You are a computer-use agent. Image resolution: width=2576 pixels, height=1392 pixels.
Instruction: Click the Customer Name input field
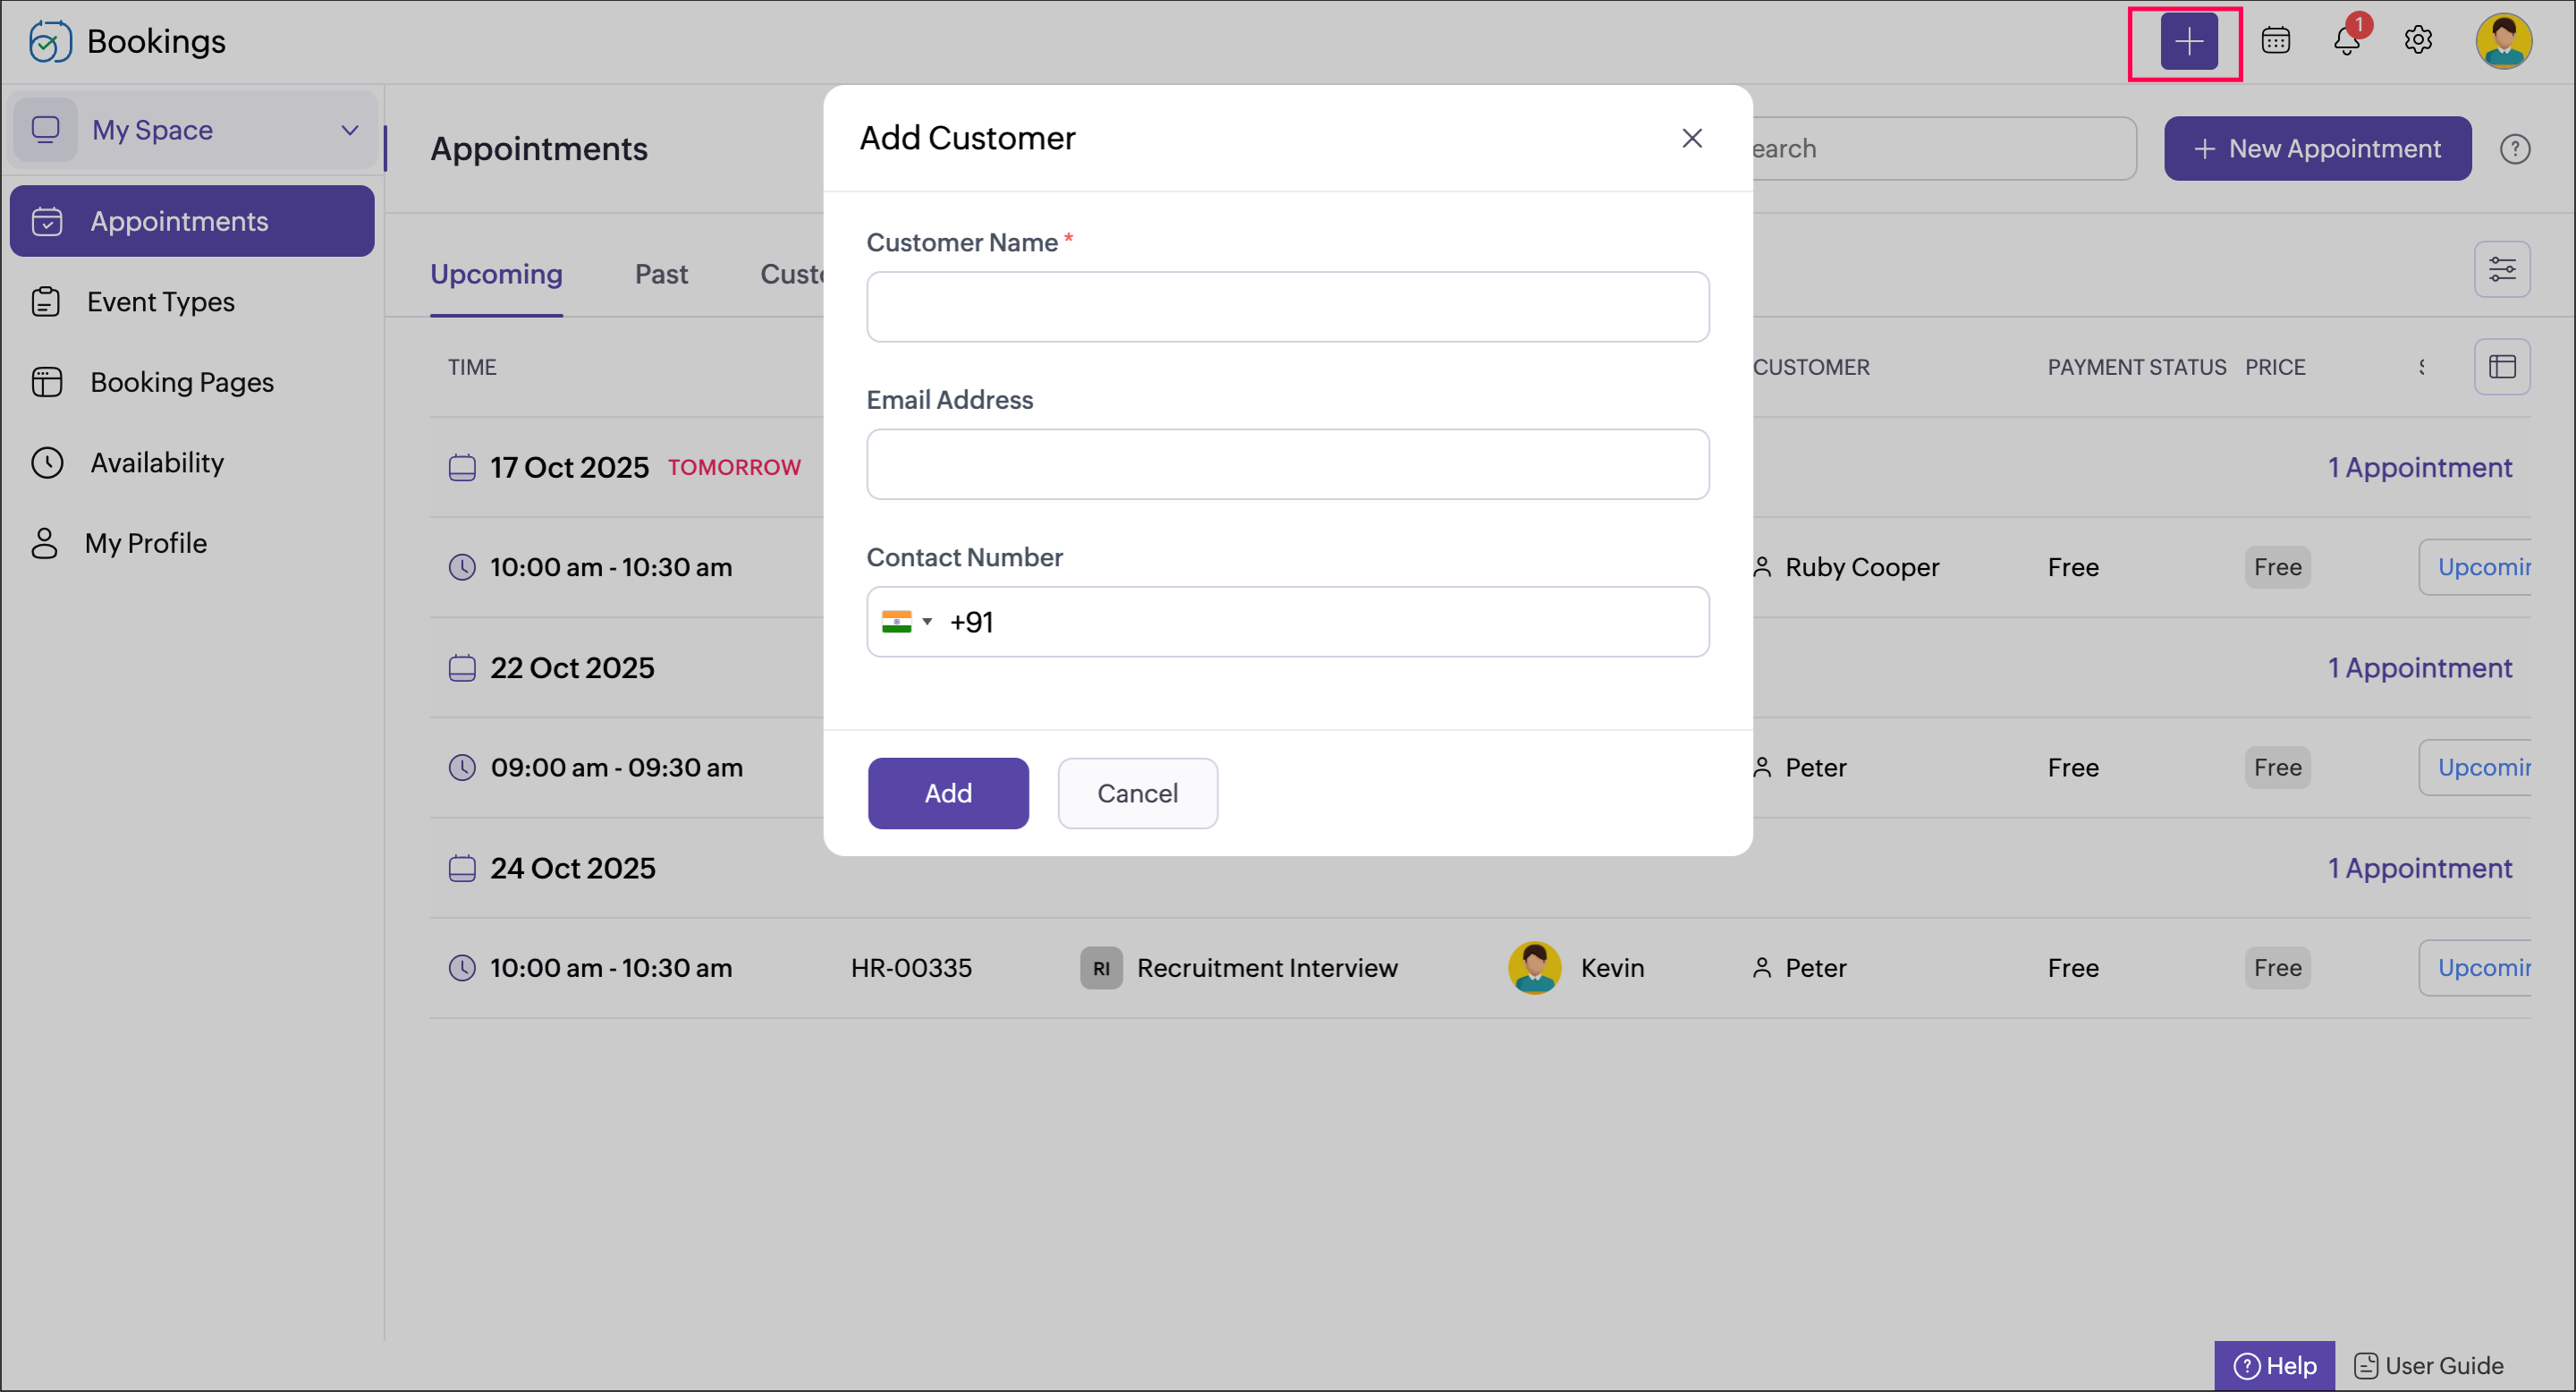[1287, 307]
